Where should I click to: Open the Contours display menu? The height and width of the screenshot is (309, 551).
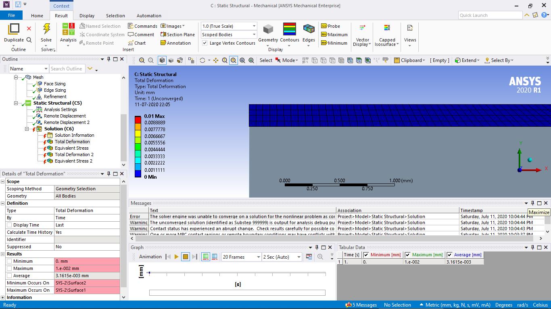[290, 35]
